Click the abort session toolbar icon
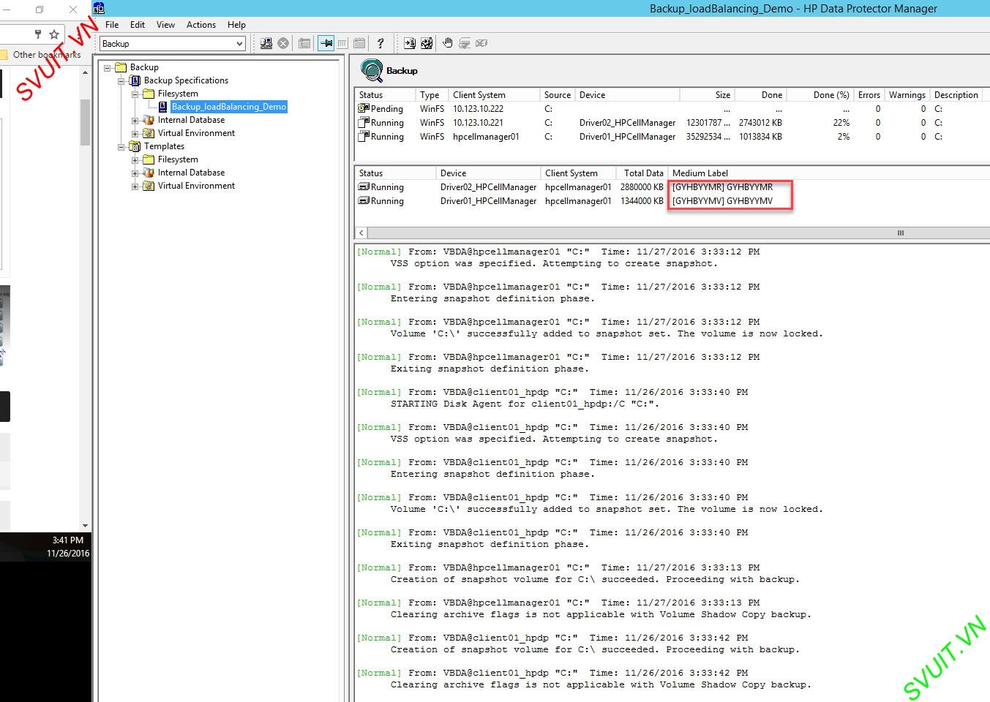Viewport: 990px width, 702px height. point(283,43)
